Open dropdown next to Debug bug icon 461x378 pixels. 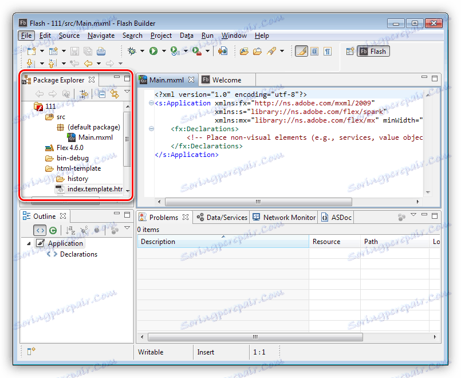(142, 51)
